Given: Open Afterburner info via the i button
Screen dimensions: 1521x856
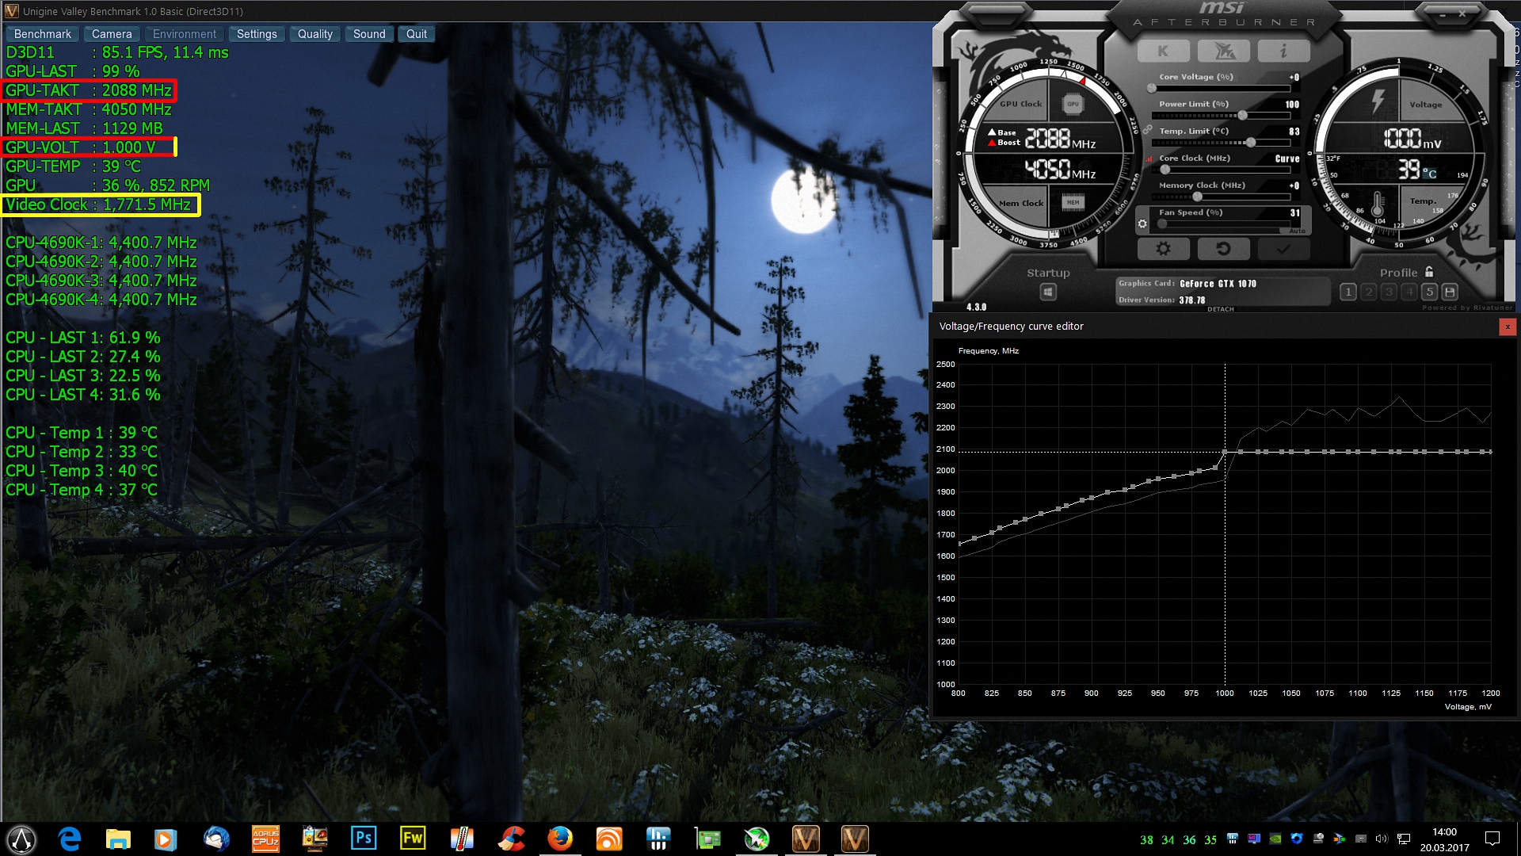Looking at the screenshot, I should [x=1283, y=52].
